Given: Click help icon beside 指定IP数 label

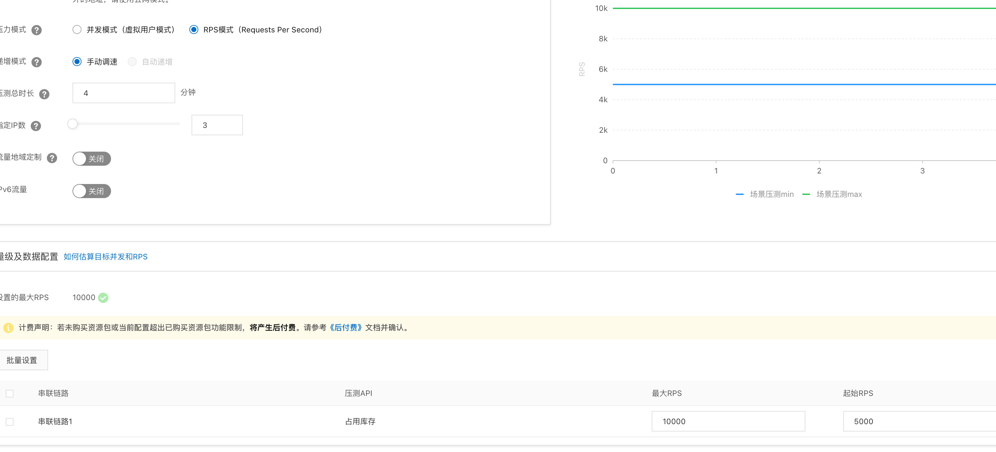Looking at the screenshot, I should coord(36,126).
